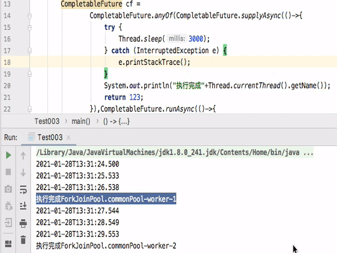This screenshot has width=337, height=253.
Task: Jump down the stack trace with down arrow
Action: (x=23, y=172)
